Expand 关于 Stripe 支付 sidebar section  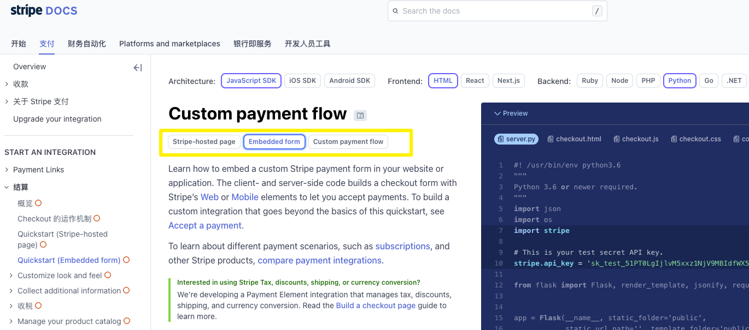tap(7, 101)
